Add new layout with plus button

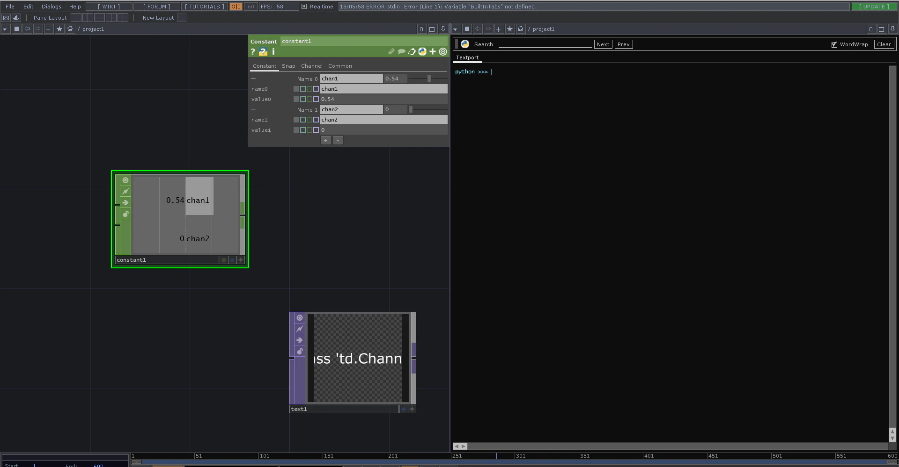point(181,18)
